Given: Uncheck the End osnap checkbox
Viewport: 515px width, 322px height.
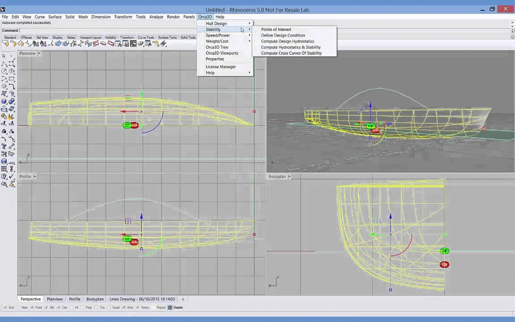Looking at the screenshot, I should pyautogui.click(x=5, y=308).
